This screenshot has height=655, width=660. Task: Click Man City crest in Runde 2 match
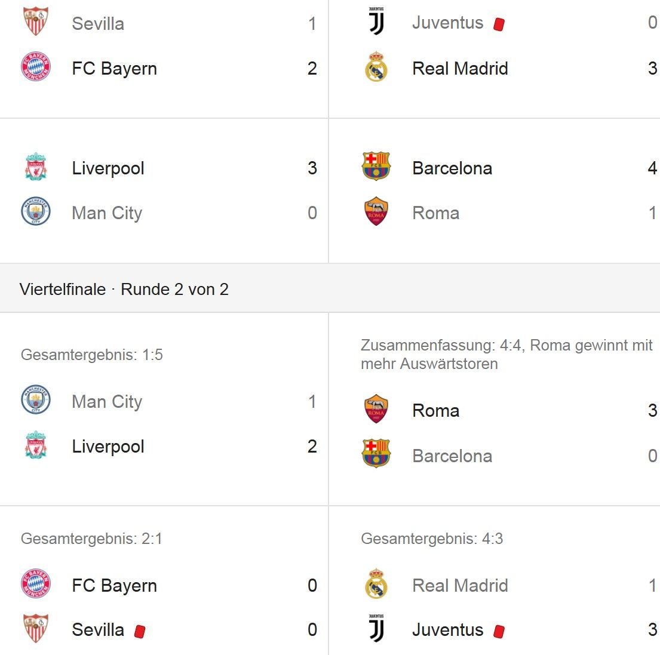[36, 399]
